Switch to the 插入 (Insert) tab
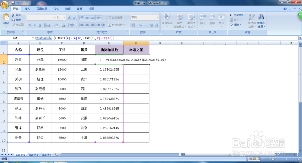The width and height of the screenshot is (302, 163). [x=27, y=9]
